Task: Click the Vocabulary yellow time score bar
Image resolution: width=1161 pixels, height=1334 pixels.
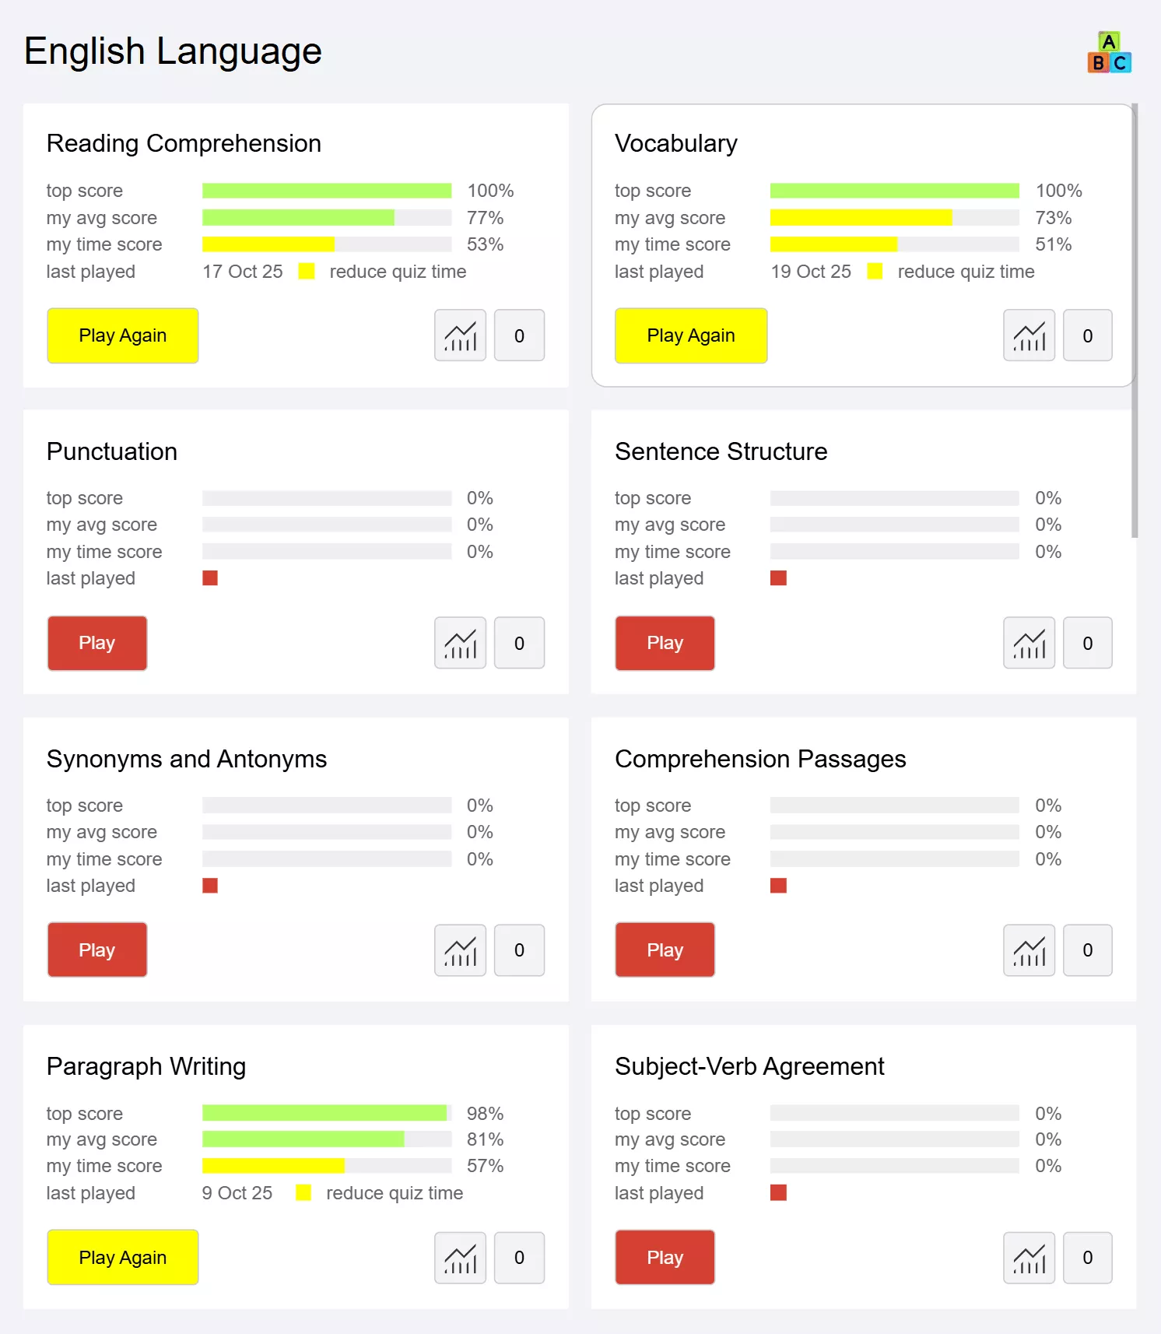Action: pos(833,244)
